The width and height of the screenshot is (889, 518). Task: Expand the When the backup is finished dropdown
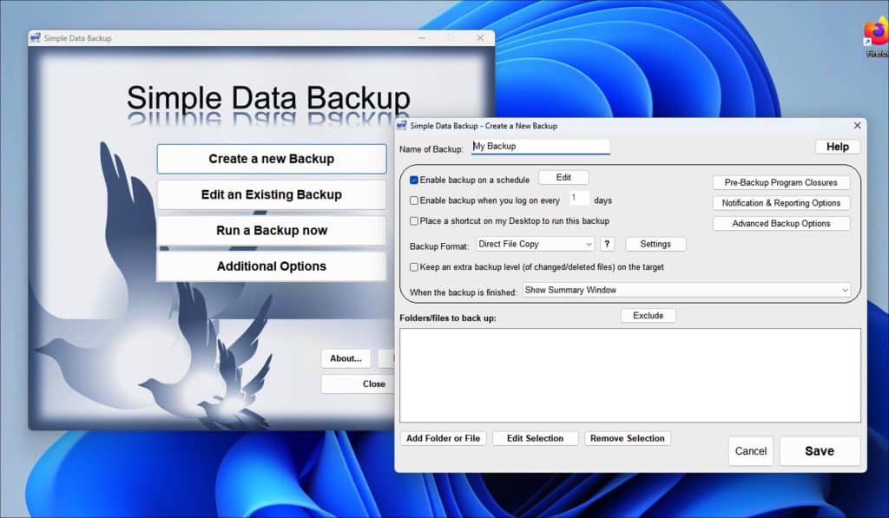click(x=685, y=290)
